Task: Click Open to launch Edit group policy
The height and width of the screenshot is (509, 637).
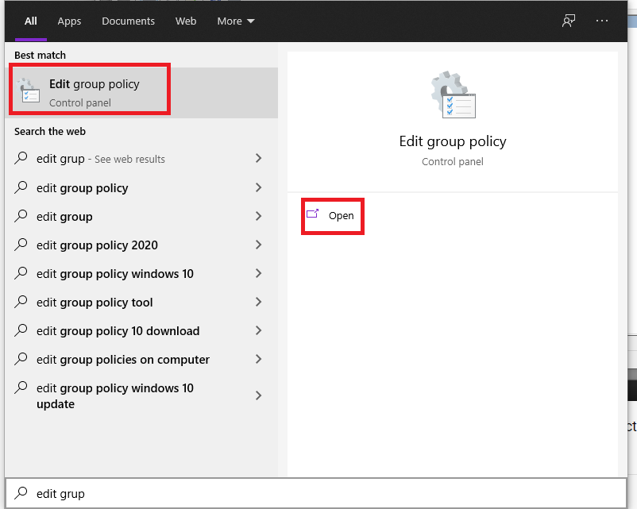Action: 341,215
